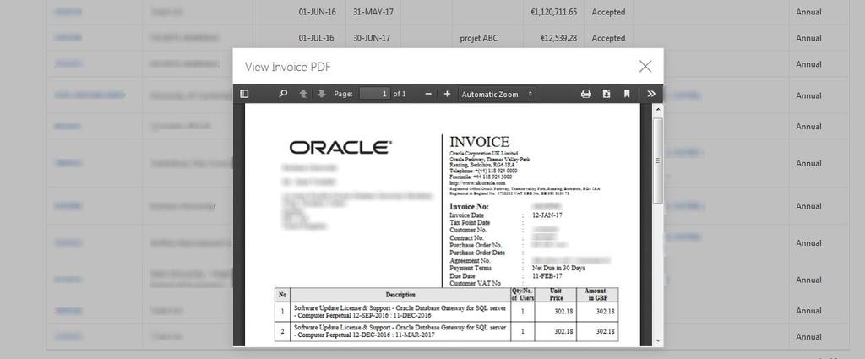
Task: Click 31-MAY-17 date in background table
Action: (372, 12)
